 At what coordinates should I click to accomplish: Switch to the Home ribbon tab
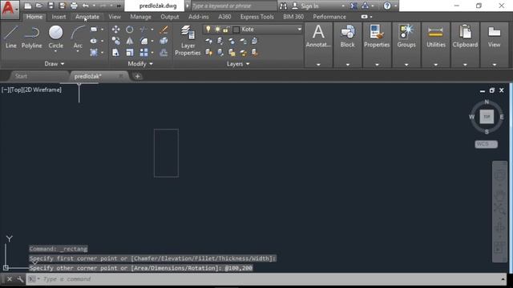pyautogui.click(x=34, y=17)
